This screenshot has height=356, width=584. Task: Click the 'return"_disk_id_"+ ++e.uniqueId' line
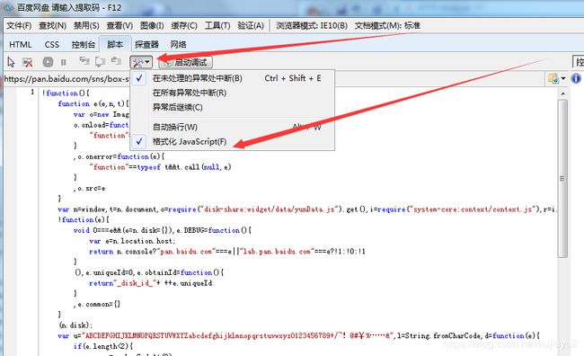[x=150, y=283]
